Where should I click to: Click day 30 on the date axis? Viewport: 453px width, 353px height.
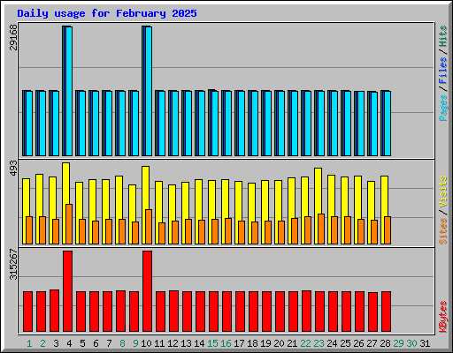coord(411,343)
